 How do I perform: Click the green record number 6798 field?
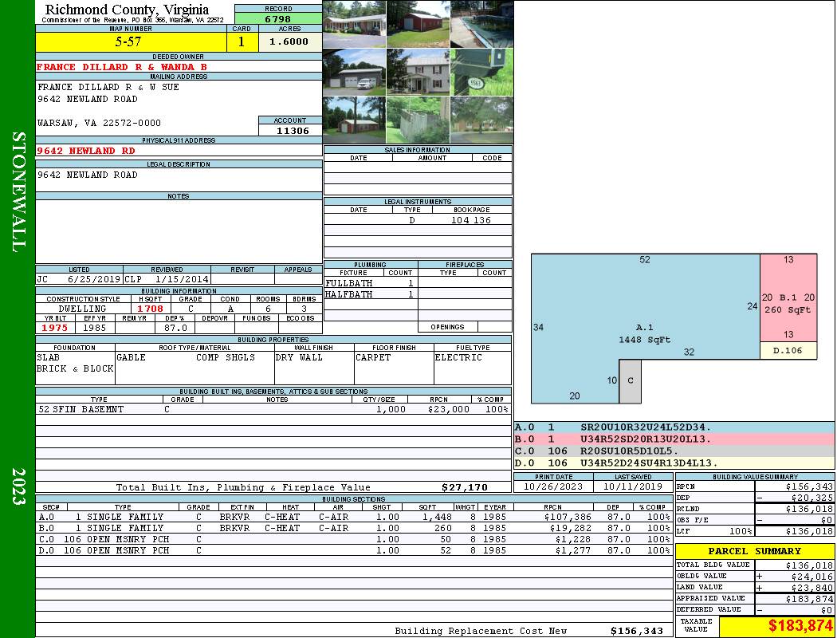point(277,18)
